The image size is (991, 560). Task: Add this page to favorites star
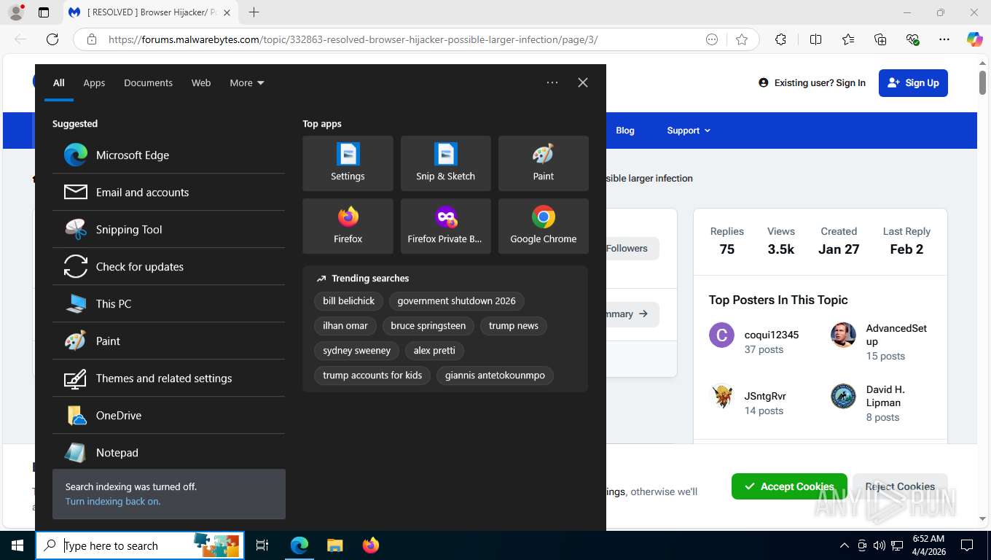(742, 39)
